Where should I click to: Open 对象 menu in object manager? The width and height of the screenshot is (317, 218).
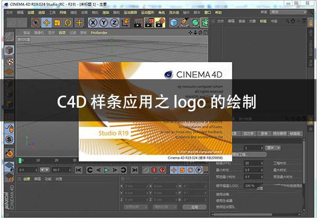[x=253, y=21]
